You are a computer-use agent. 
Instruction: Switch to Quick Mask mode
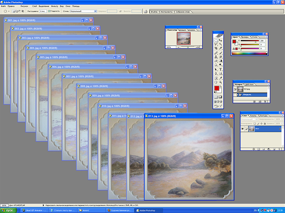pos(221,97)
